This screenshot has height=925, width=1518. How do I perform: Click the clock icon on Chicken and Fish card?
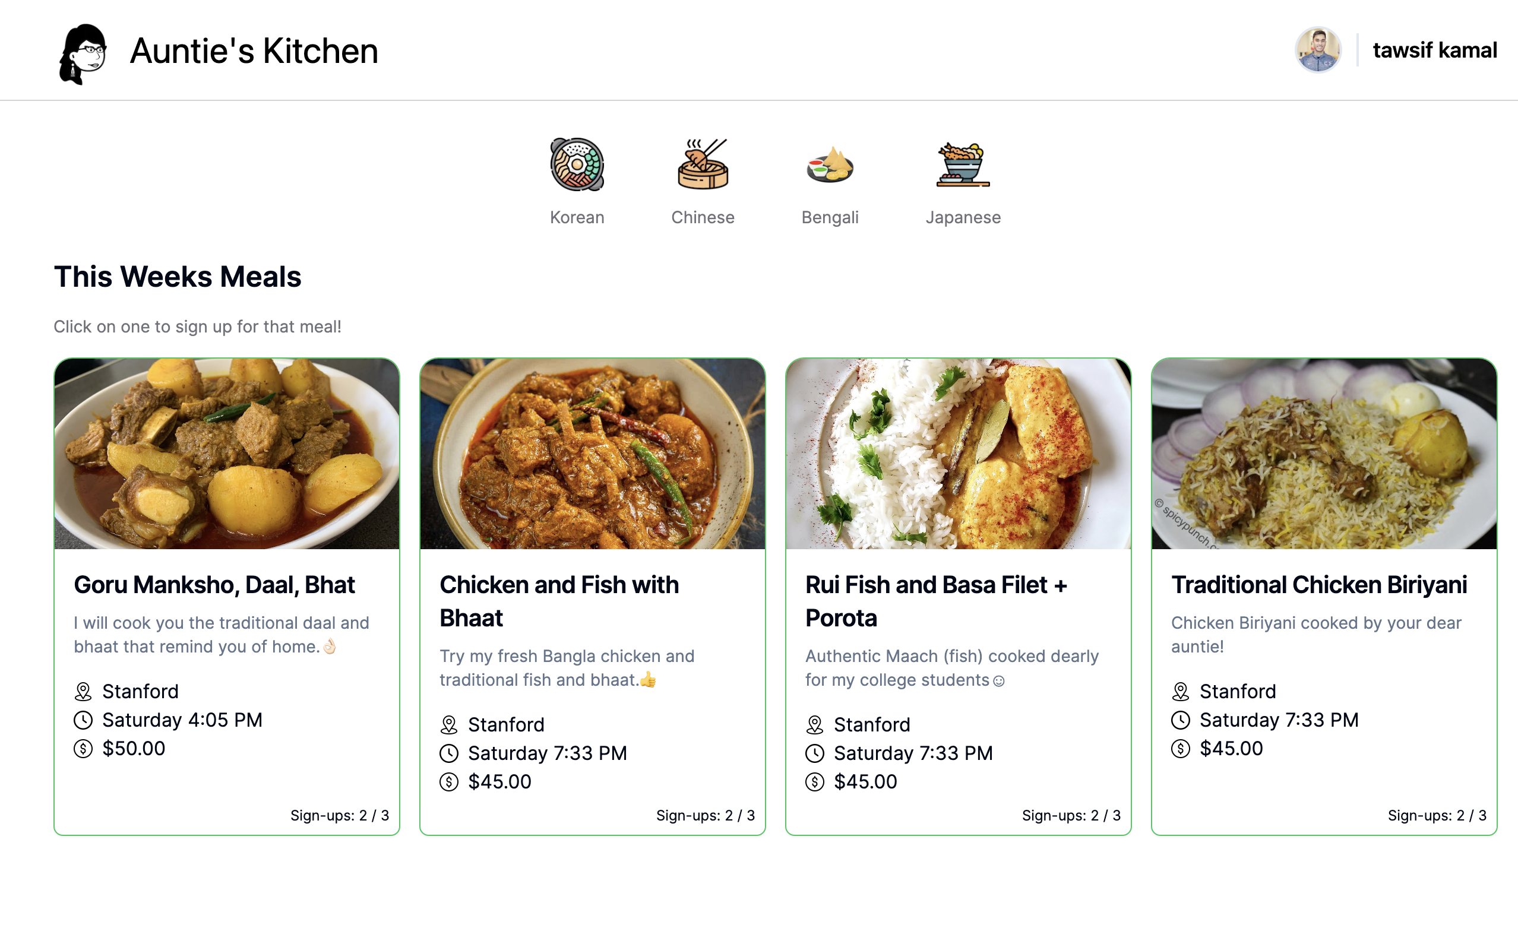pyautogui.click(x=448, y=753)
